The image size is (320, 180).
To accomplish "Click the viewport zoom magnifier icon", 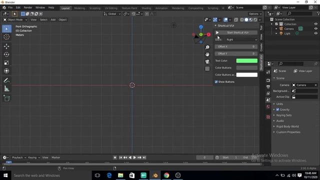I will click(x=207, y=47).
